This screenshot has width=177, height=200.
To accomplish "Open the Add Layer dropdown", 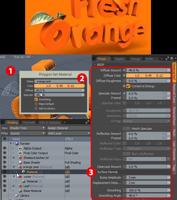I will pyautogui.click(x=69, y=133).
